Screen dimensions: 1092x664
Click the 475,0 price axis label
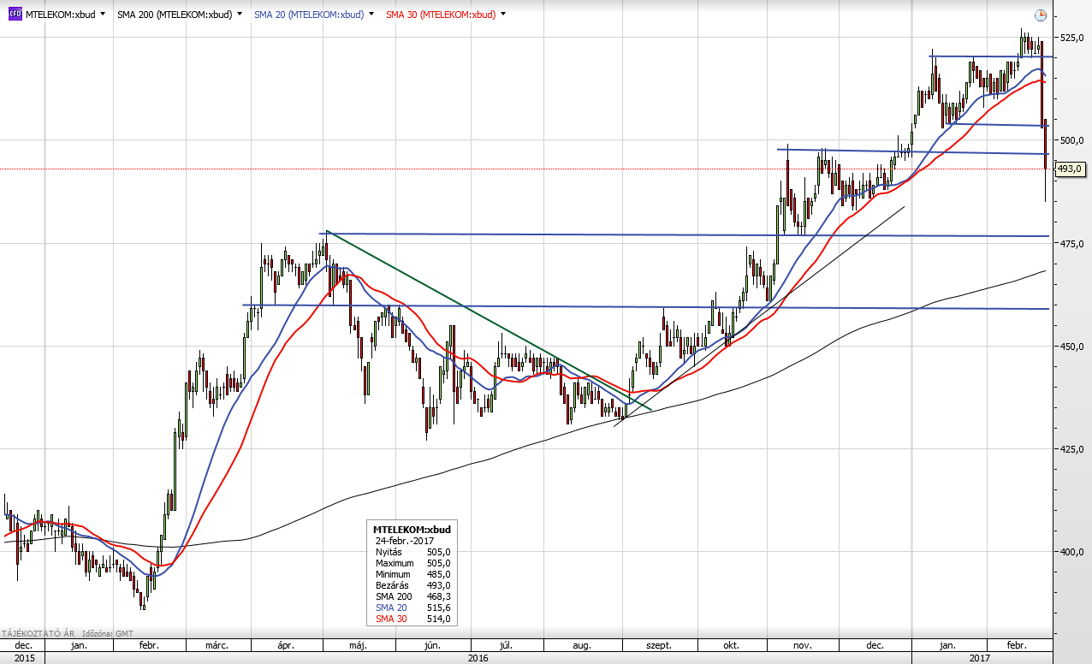point(1073,244)
